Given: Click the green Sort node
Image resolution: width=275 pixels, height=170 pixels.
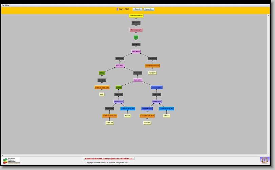Looking at the screenshot, I should (x=136, y=37).
